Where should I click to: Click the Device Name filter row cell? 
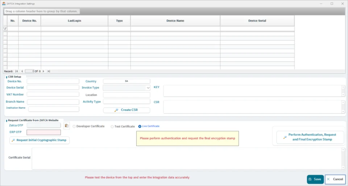click(175, 29)
